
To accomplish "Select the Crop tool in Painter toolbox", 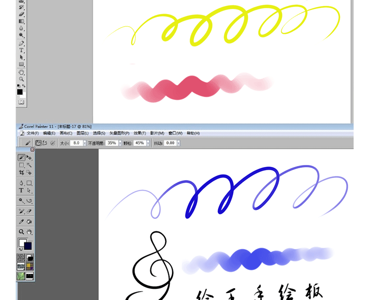I will pos(21,172).
